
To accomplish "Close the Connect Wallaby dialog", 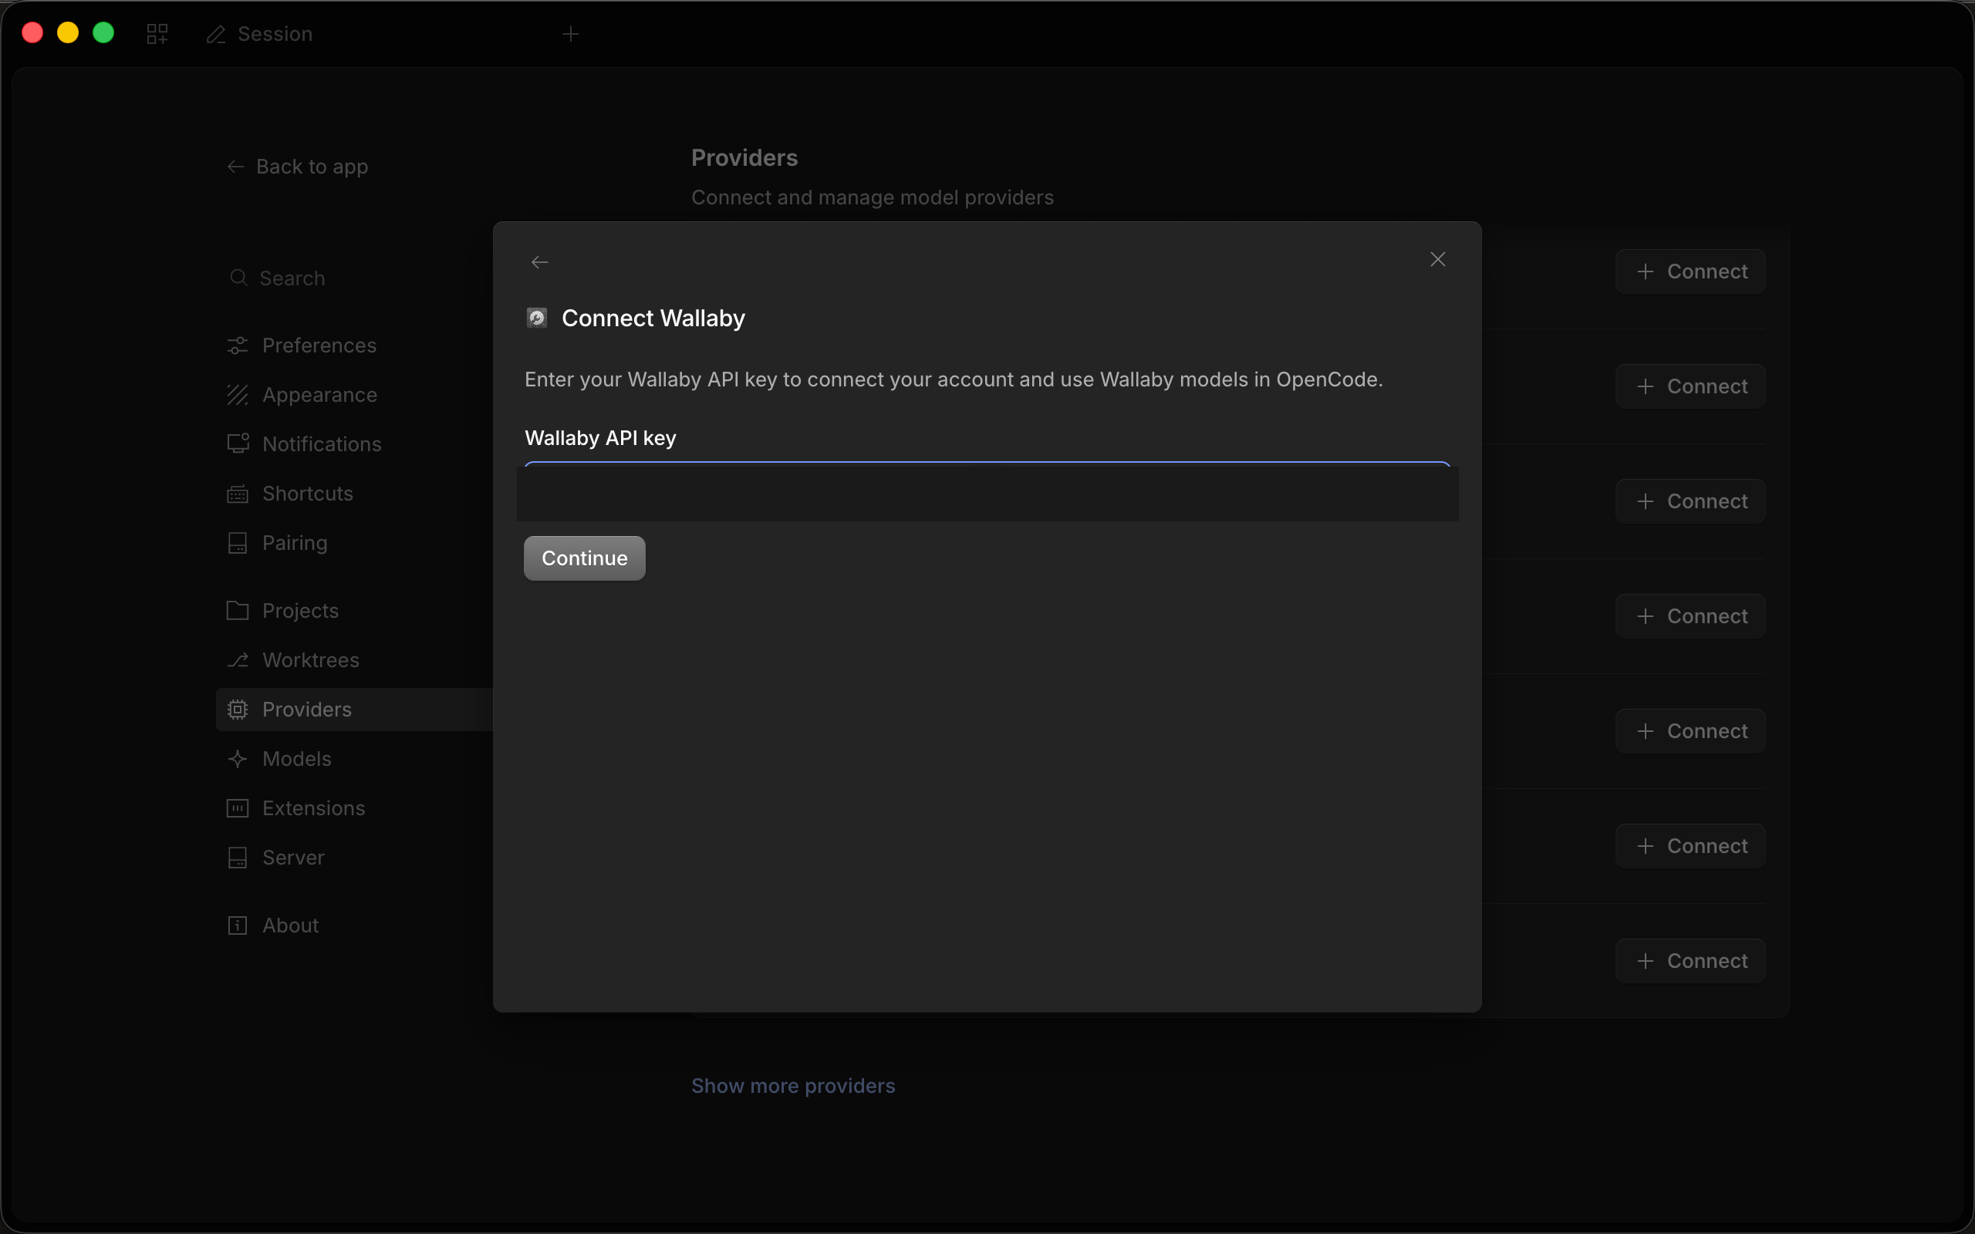I will [x=1438, y=260].
